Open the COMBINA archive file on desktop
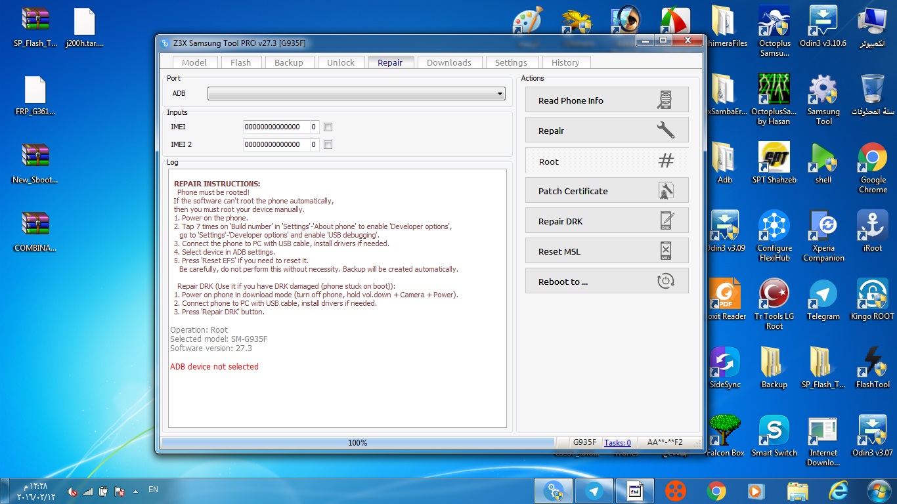The image size is (897, 504). tap(35, 232)
